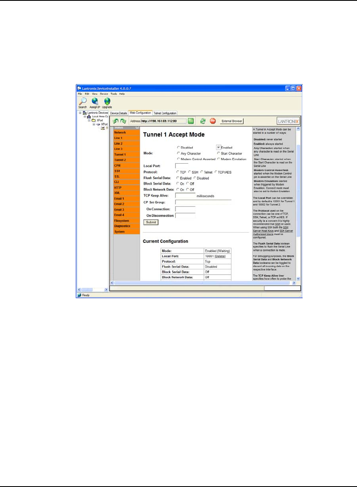Click the DeviceInstaller title bar app icon
This screenshot has height=487, width=357.
click(79, 89)
